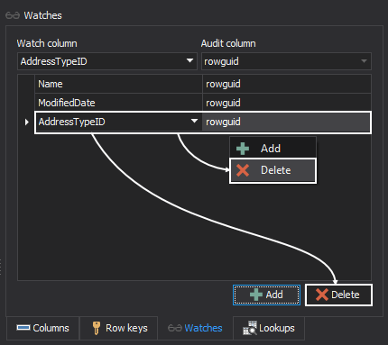The width and height of the screenshot is (388, 345).
Task: Click the key icon on Row keys tab
Action: 97,328
